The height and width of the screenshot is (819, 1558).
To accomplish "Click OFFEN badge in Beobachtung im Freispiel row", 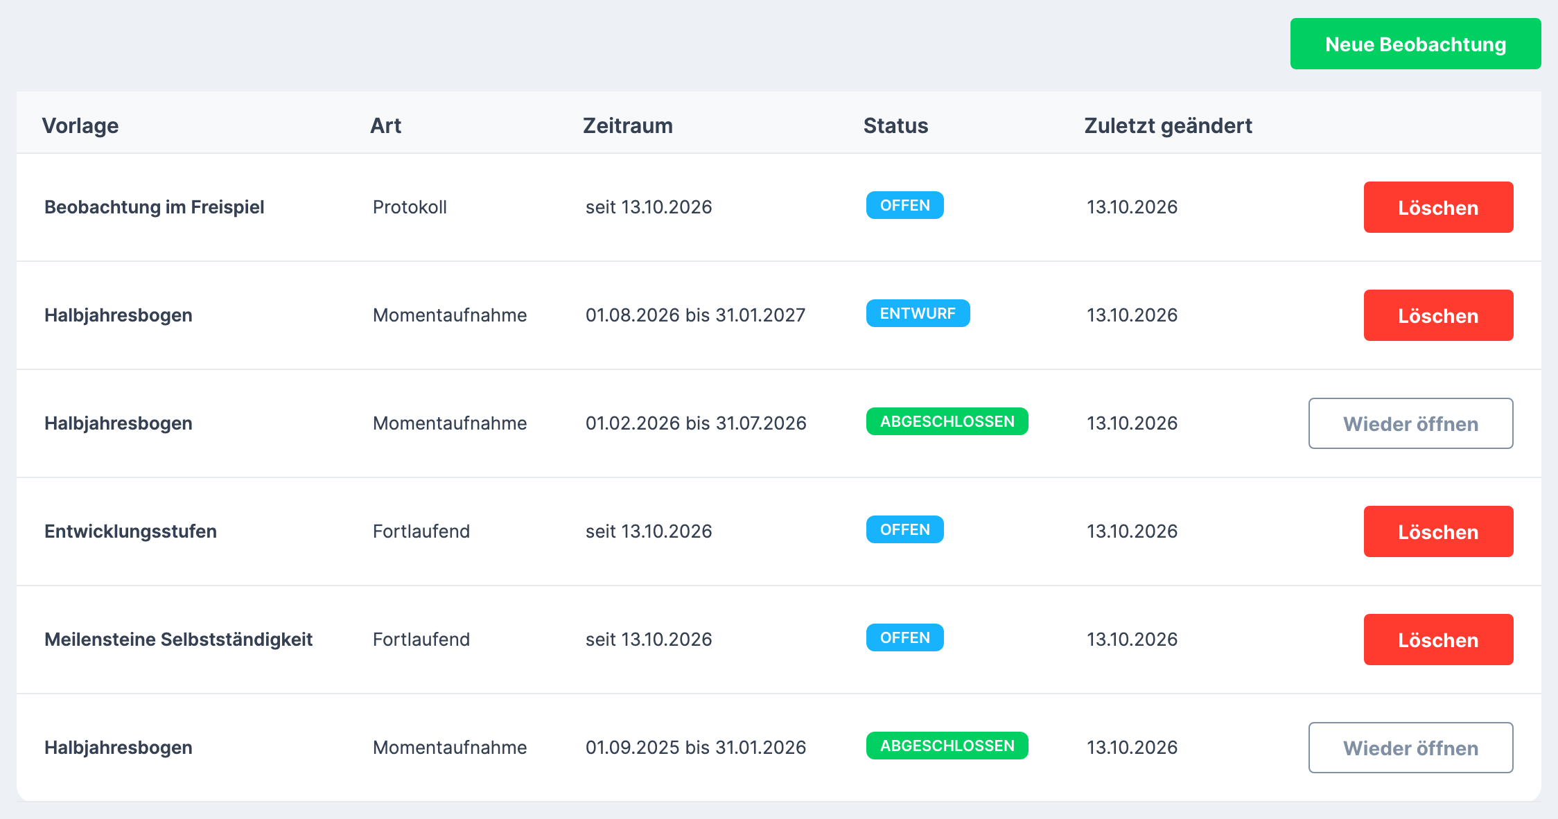I will click(905, 205).
